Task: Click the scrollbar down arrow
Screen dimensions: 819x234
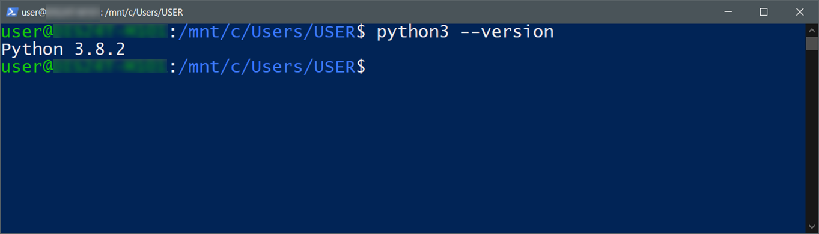Action: [812, 227]
